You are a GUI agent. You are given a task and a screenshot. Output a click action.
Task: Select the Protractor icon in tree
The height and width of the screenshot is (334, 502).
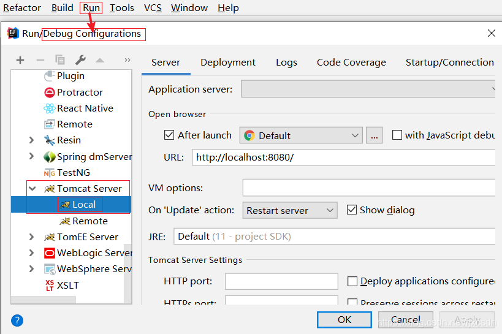(49, 92)
